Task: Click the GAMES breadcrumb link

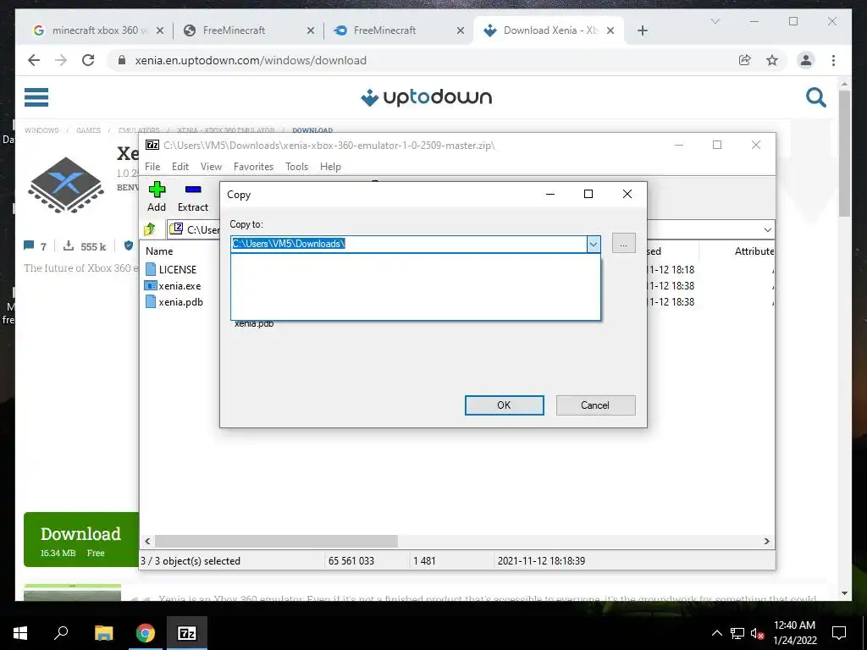Action: click(88, 130)
